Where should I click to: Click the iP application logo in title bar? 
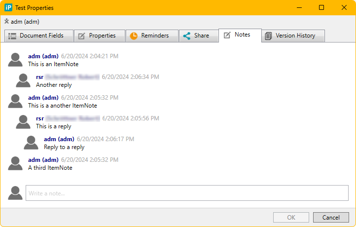pos(9,7)
